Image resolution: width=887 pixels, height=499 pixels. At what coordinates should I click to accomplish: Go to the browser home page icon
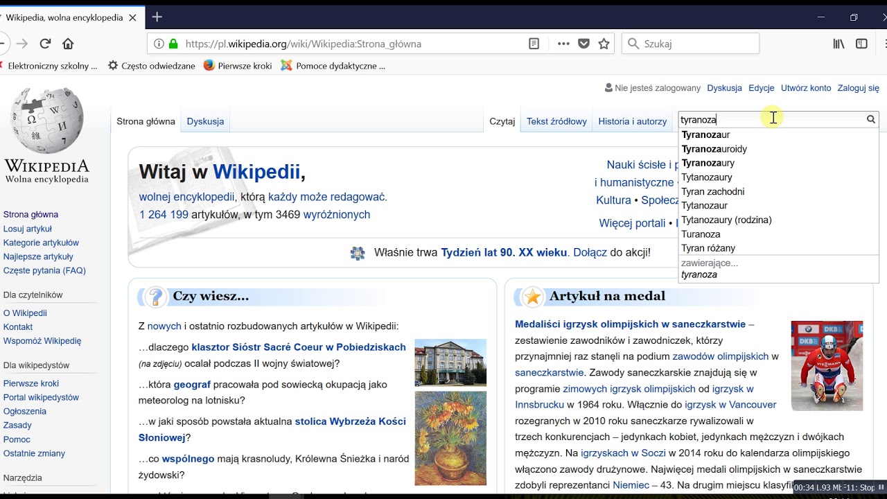68,44
